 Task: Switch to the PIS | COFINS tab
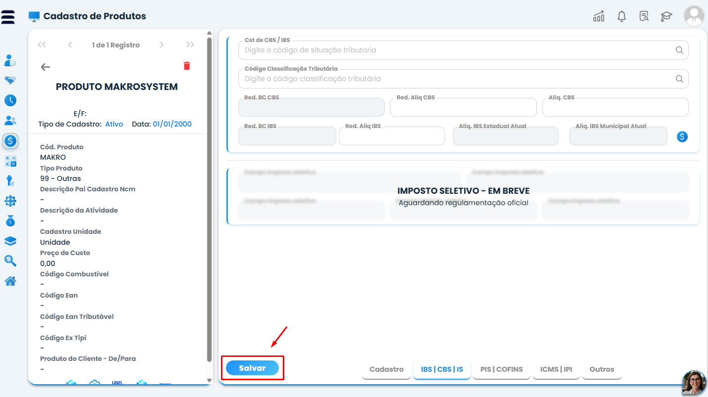[501, 369]
